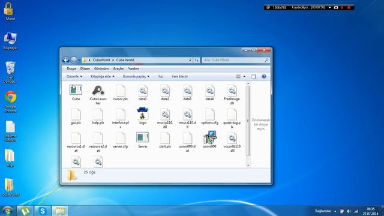
Task: Open the Murat desktop folder icon
Action: [10, 11]
